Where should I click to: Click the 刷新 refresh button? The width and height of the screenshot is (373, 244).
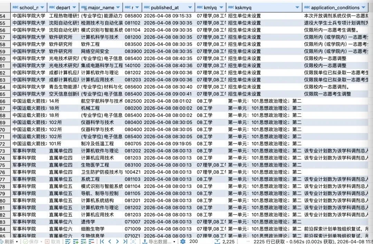coord(7,242)
